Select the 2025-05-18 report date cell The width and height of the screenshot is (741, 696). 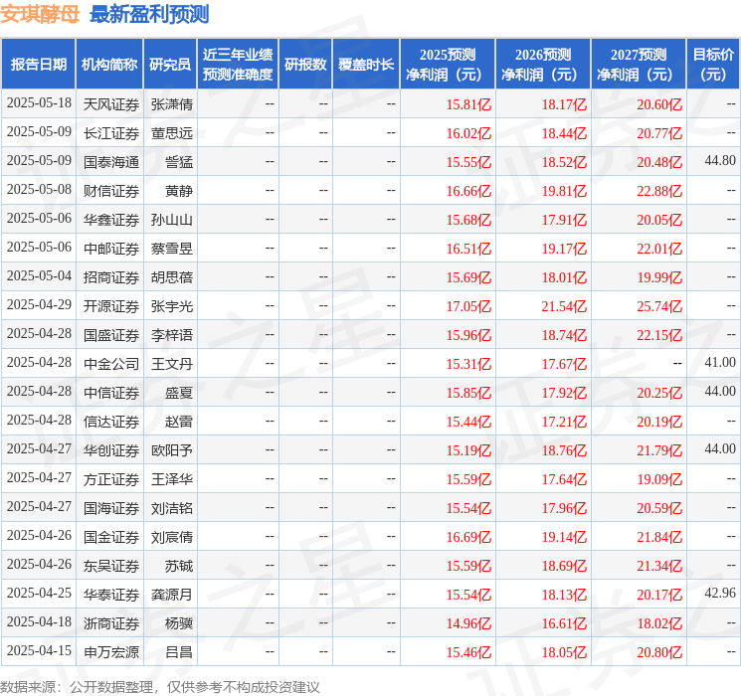point(39,103)
